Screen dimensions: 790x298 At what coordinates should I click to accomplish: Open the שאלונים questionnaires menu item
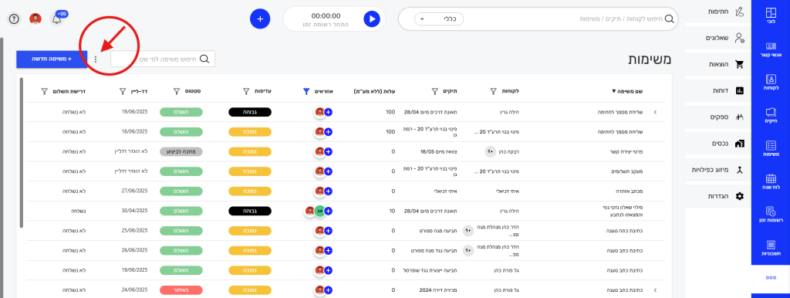(717, 38)
